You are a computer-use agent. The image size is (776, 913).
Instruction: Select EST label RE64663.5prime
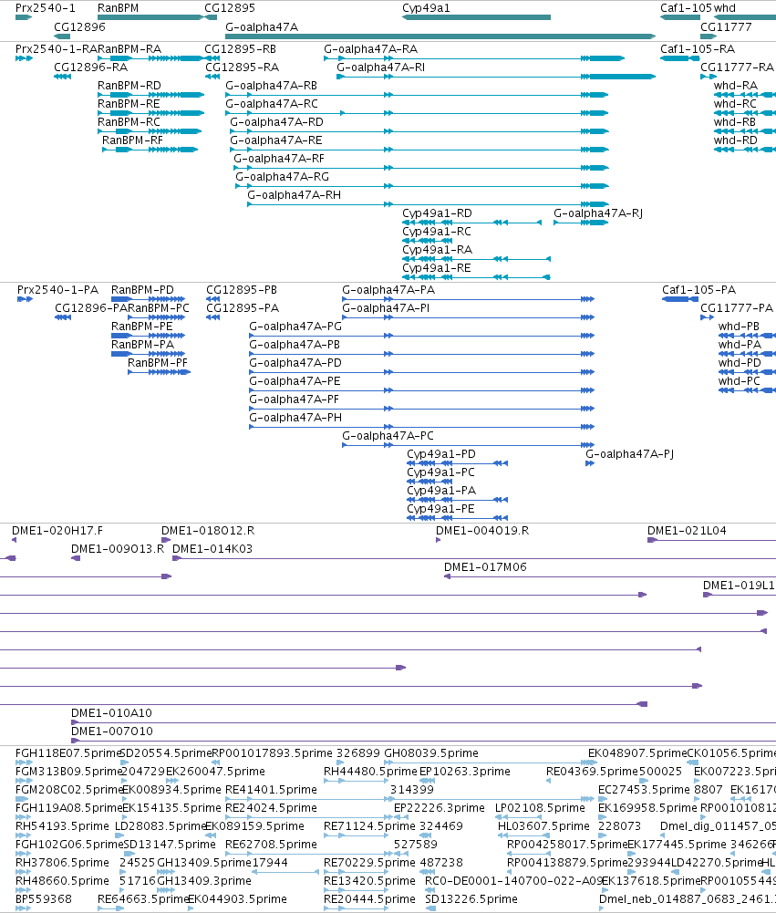tap(142, 899)
